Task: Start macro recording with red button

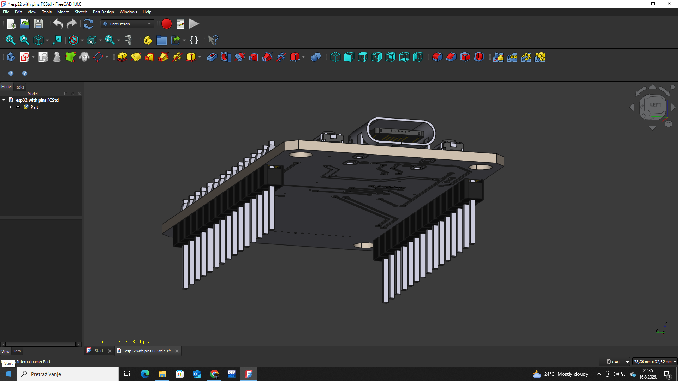Action: click(x=166, y=24)
